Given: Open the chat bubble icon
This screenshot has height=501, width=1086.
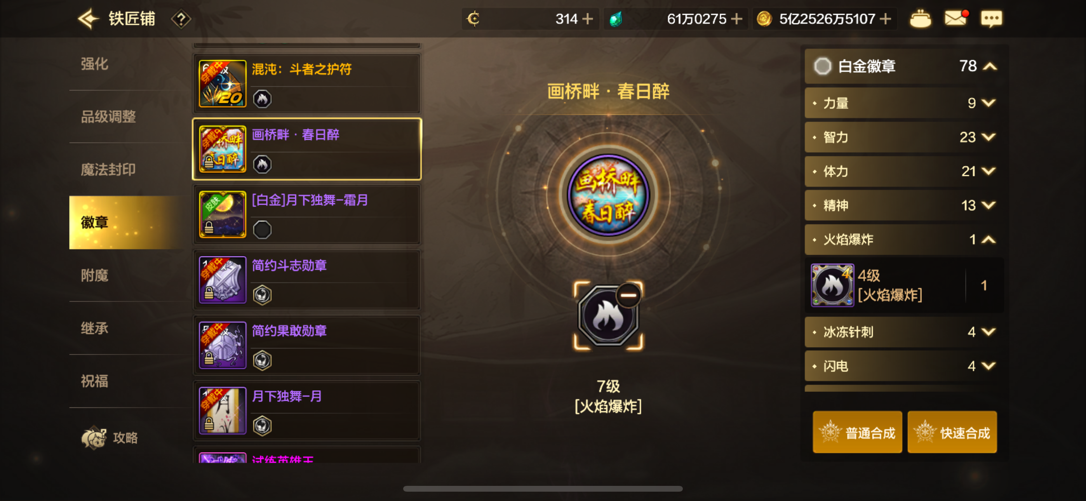Looking at the screenshot, I should pos(991,19).
